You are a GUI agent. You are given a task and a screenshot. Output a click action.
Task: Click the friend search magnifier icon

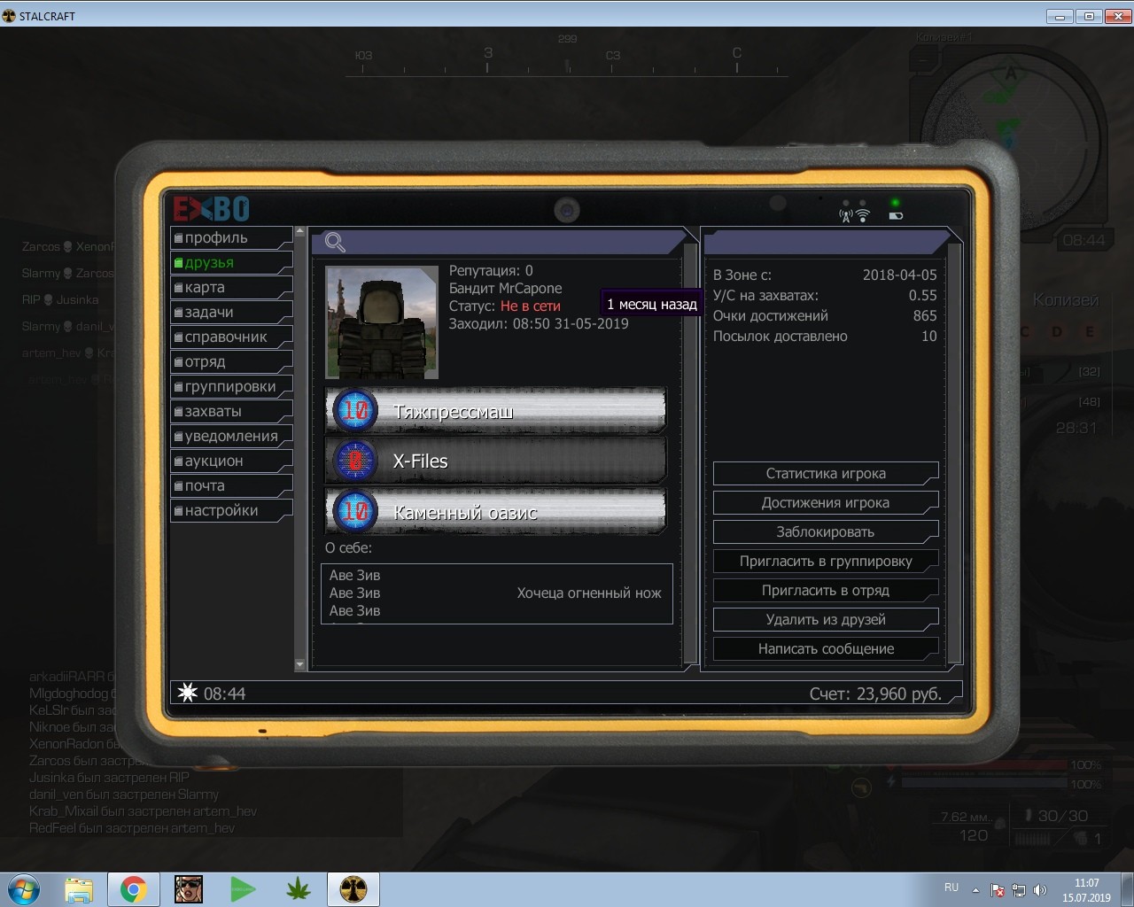tap(335, 242)
